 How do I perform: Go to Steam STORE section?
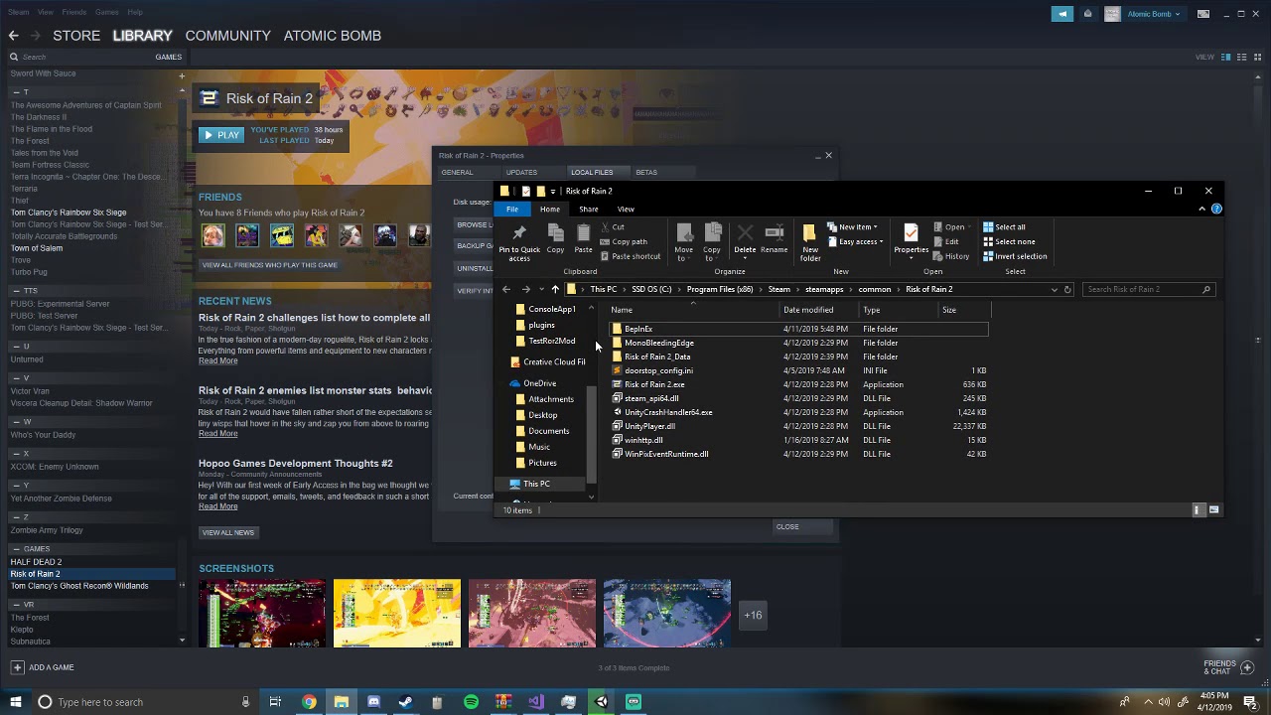76,35
